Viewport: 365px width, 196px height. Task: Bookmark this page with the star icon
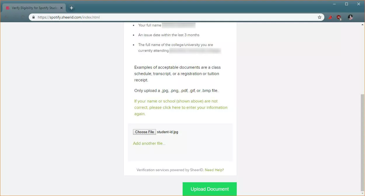(319, 17)
